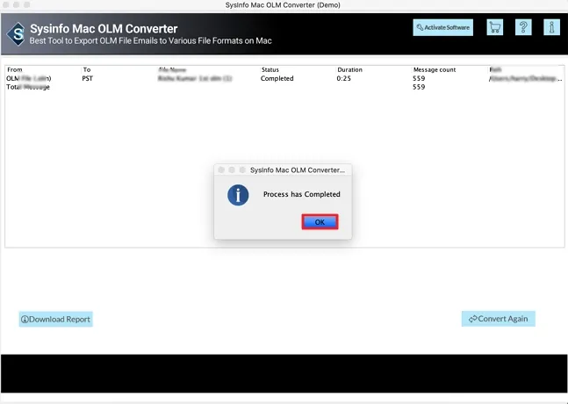Click the 0:25 duration value
Viewport: 568px width, 404px height.
[344, 78]
